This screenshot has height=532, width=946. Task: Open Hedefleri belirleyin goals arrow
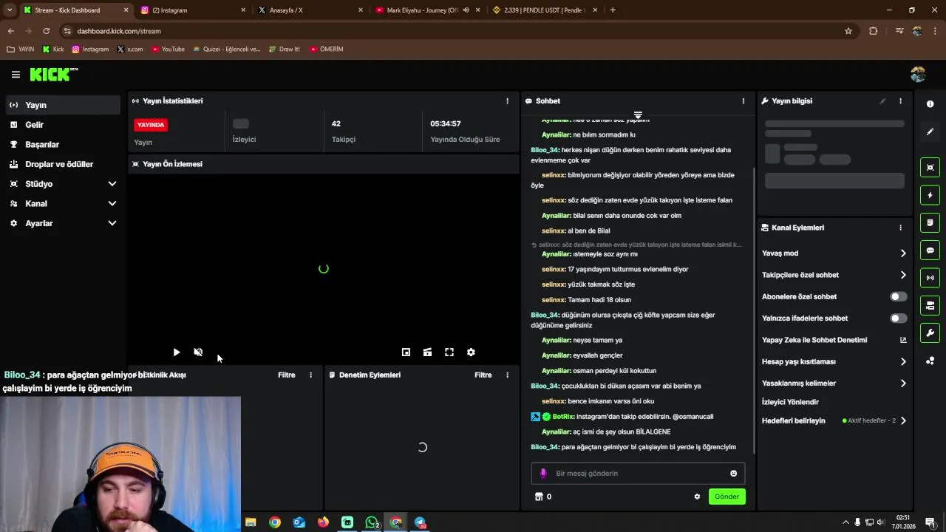click(903, 421)
